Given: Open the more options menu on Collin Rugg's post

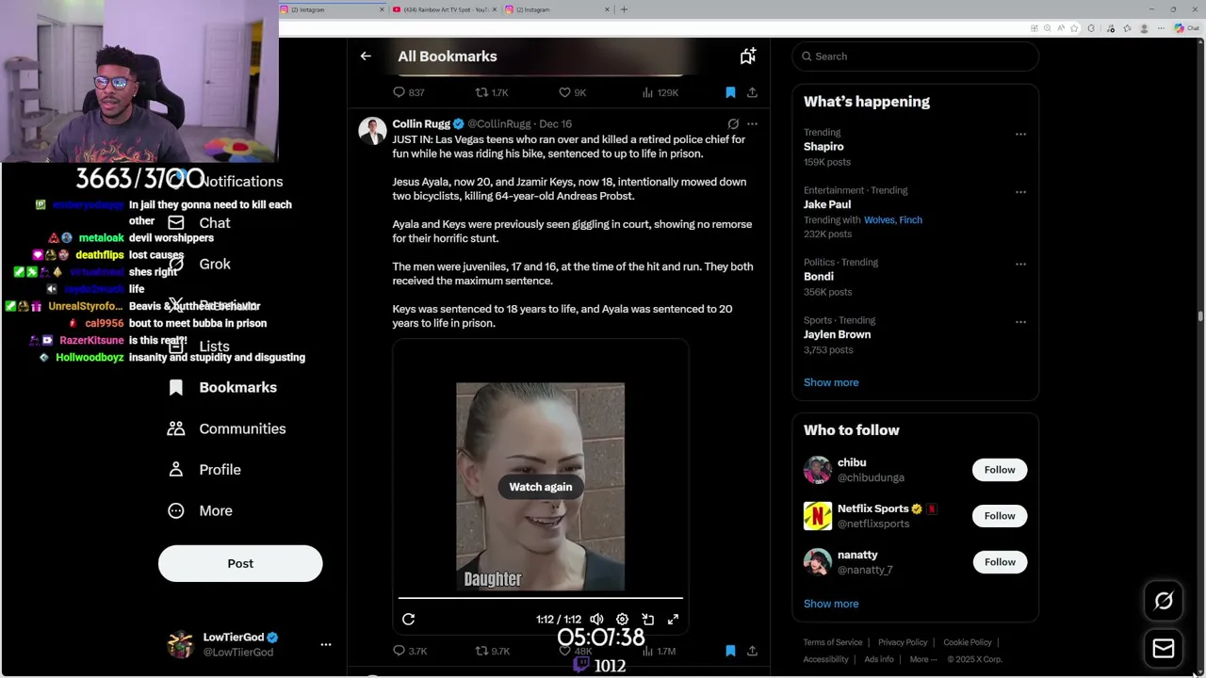Looking at the screenshot, I should [x=752, y=123].
